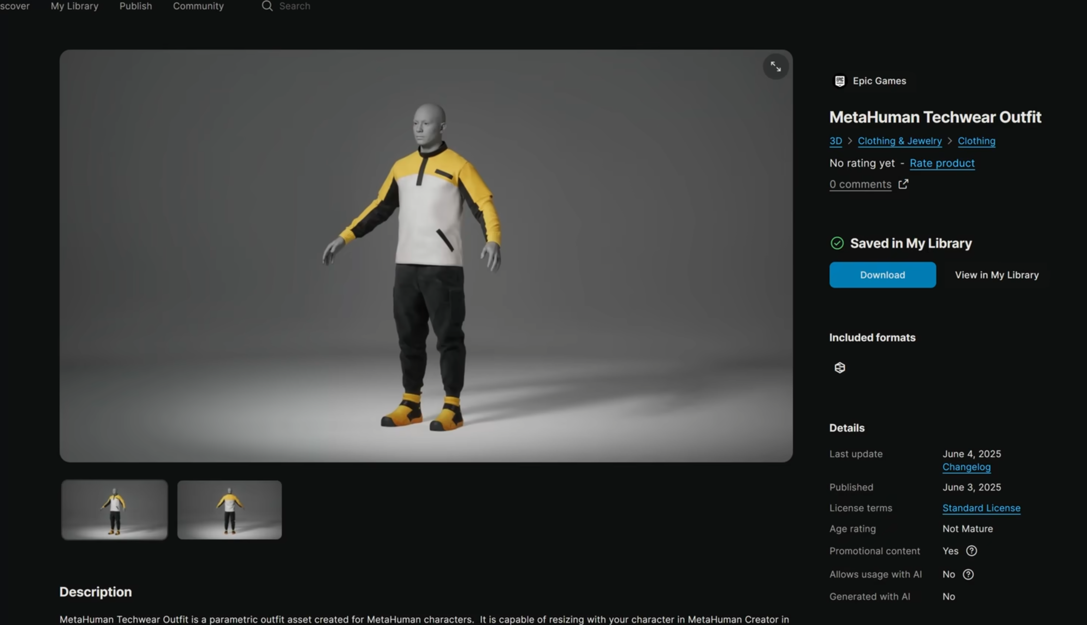Image resolution: width=1087 pixels, height=625 pixels.
Task: Open the partially visible Discover tab
Action: coord(14,6)
